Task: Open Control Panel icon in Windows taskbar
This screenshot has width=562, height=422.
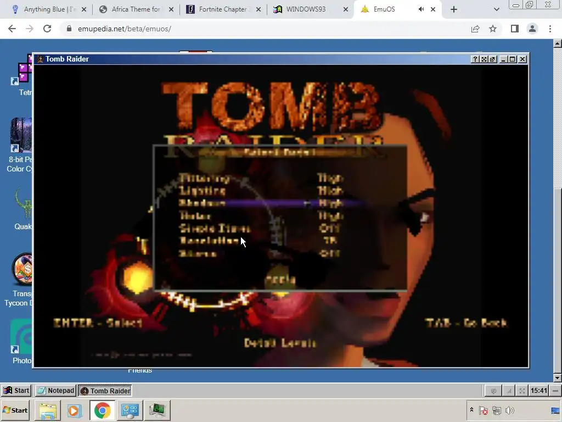Action: pyautogui.click(x=130, y=410)
